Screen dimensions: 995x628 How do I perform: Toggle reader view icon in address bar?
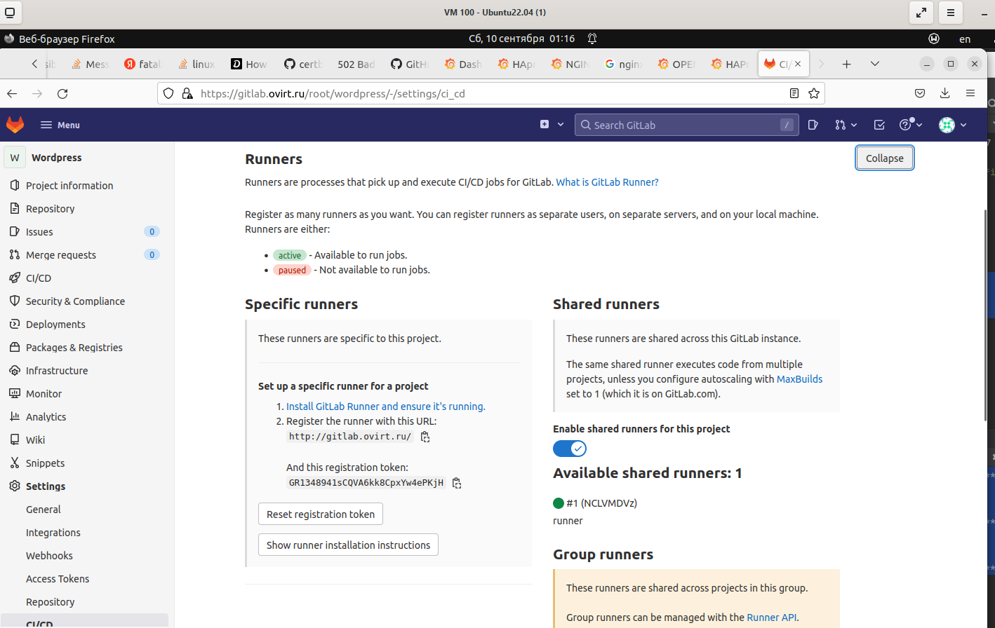tap(794, 93)
